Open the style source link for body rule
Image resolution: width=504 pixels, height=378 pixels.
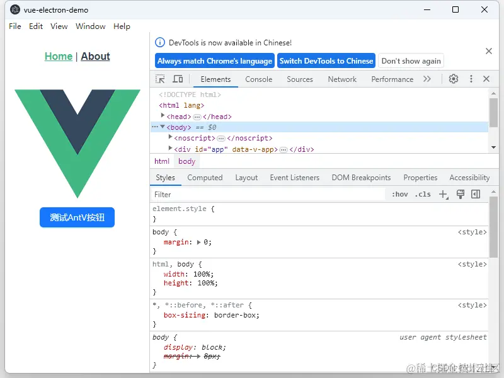pos(472,232)
